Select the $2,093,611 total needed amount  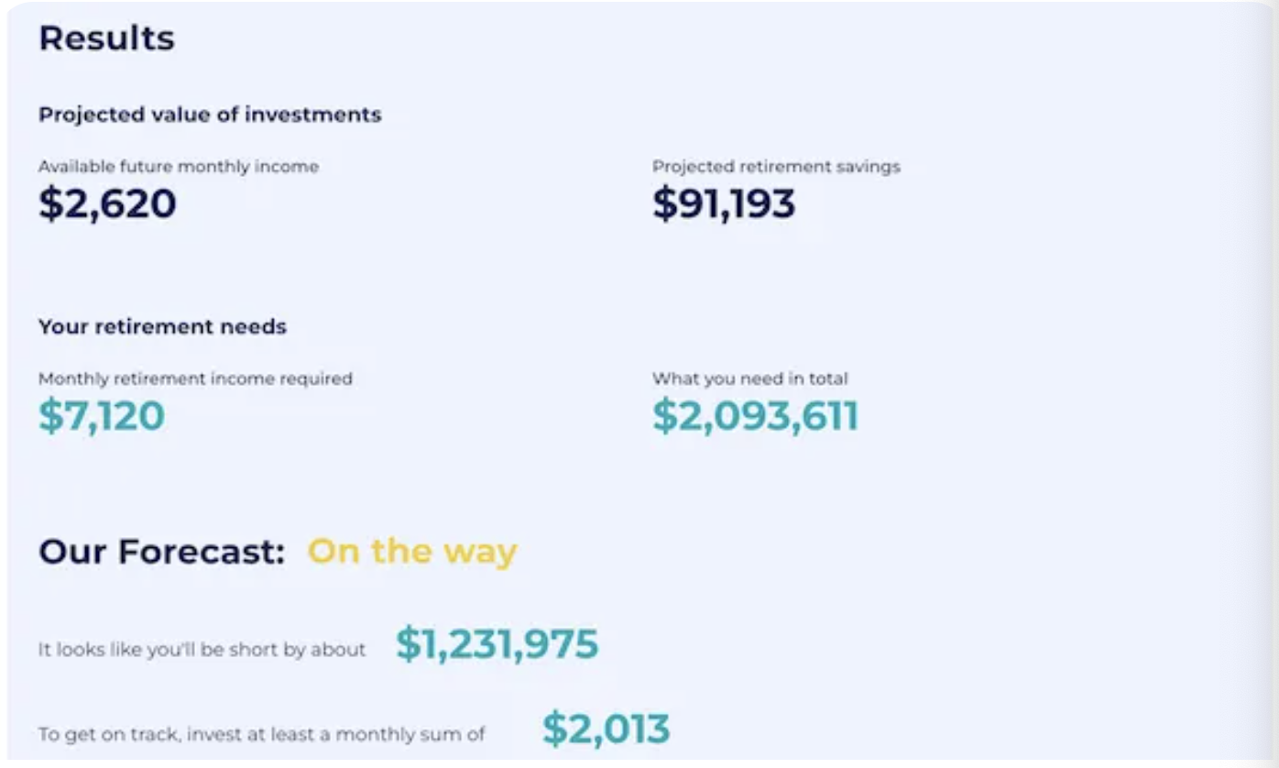(x=756, y=416)
